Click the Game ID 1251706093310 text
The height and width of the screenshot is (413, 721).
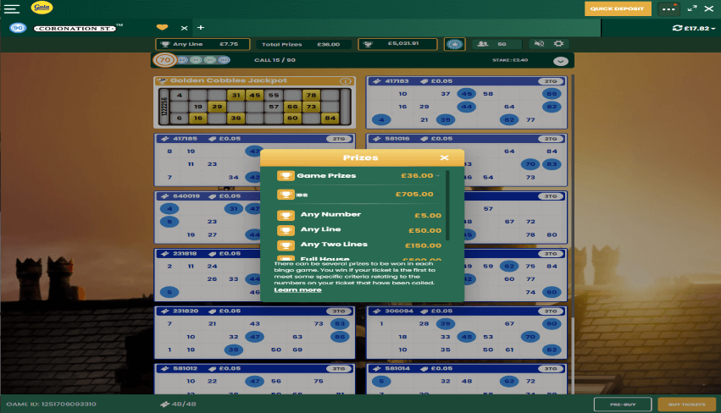tap(51, 405)
